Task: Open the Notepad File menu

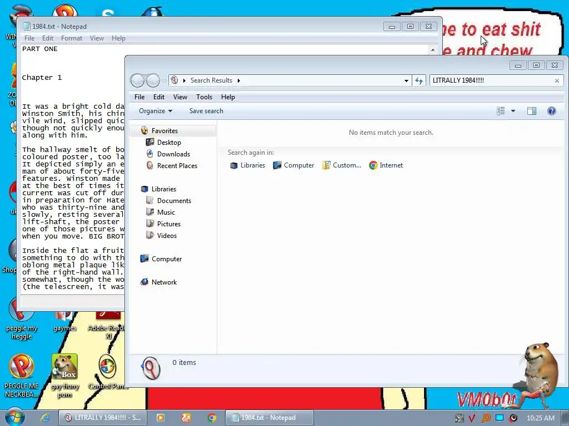Action: click(x=29, y=38)
